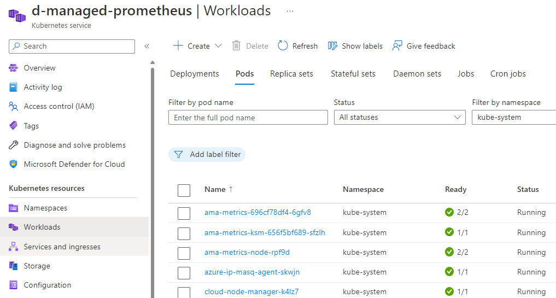
Task: Click the Diagnose and solve problems wrench
Action: [14, 145]
